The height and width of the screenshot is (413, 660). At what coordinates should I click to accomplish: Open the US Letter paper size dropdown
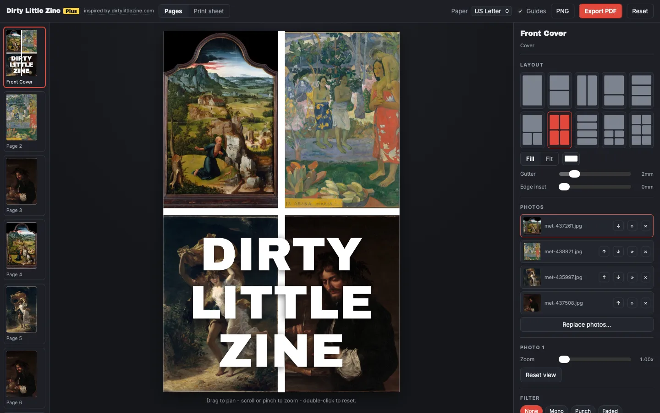pos(491,11)
